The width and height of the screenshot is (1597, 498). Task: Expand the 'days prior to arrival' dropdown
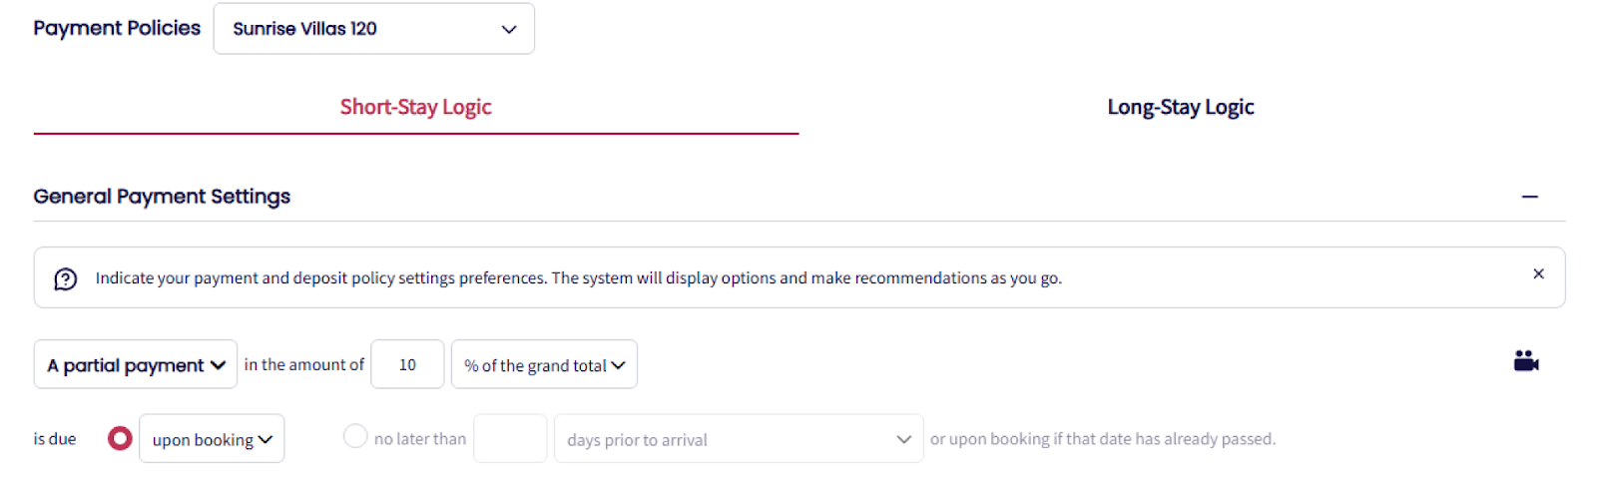[738, 439]
